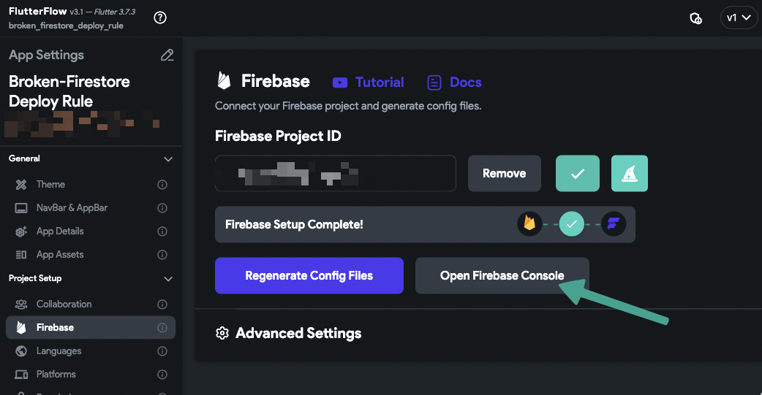Click the help question mark icon

tap(160, 18)
